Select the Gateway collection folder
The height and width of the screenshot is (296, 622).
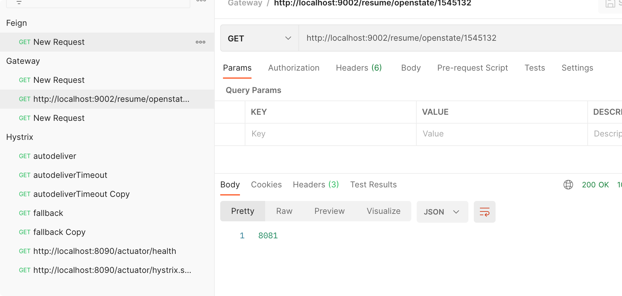(x=23, y=61)
